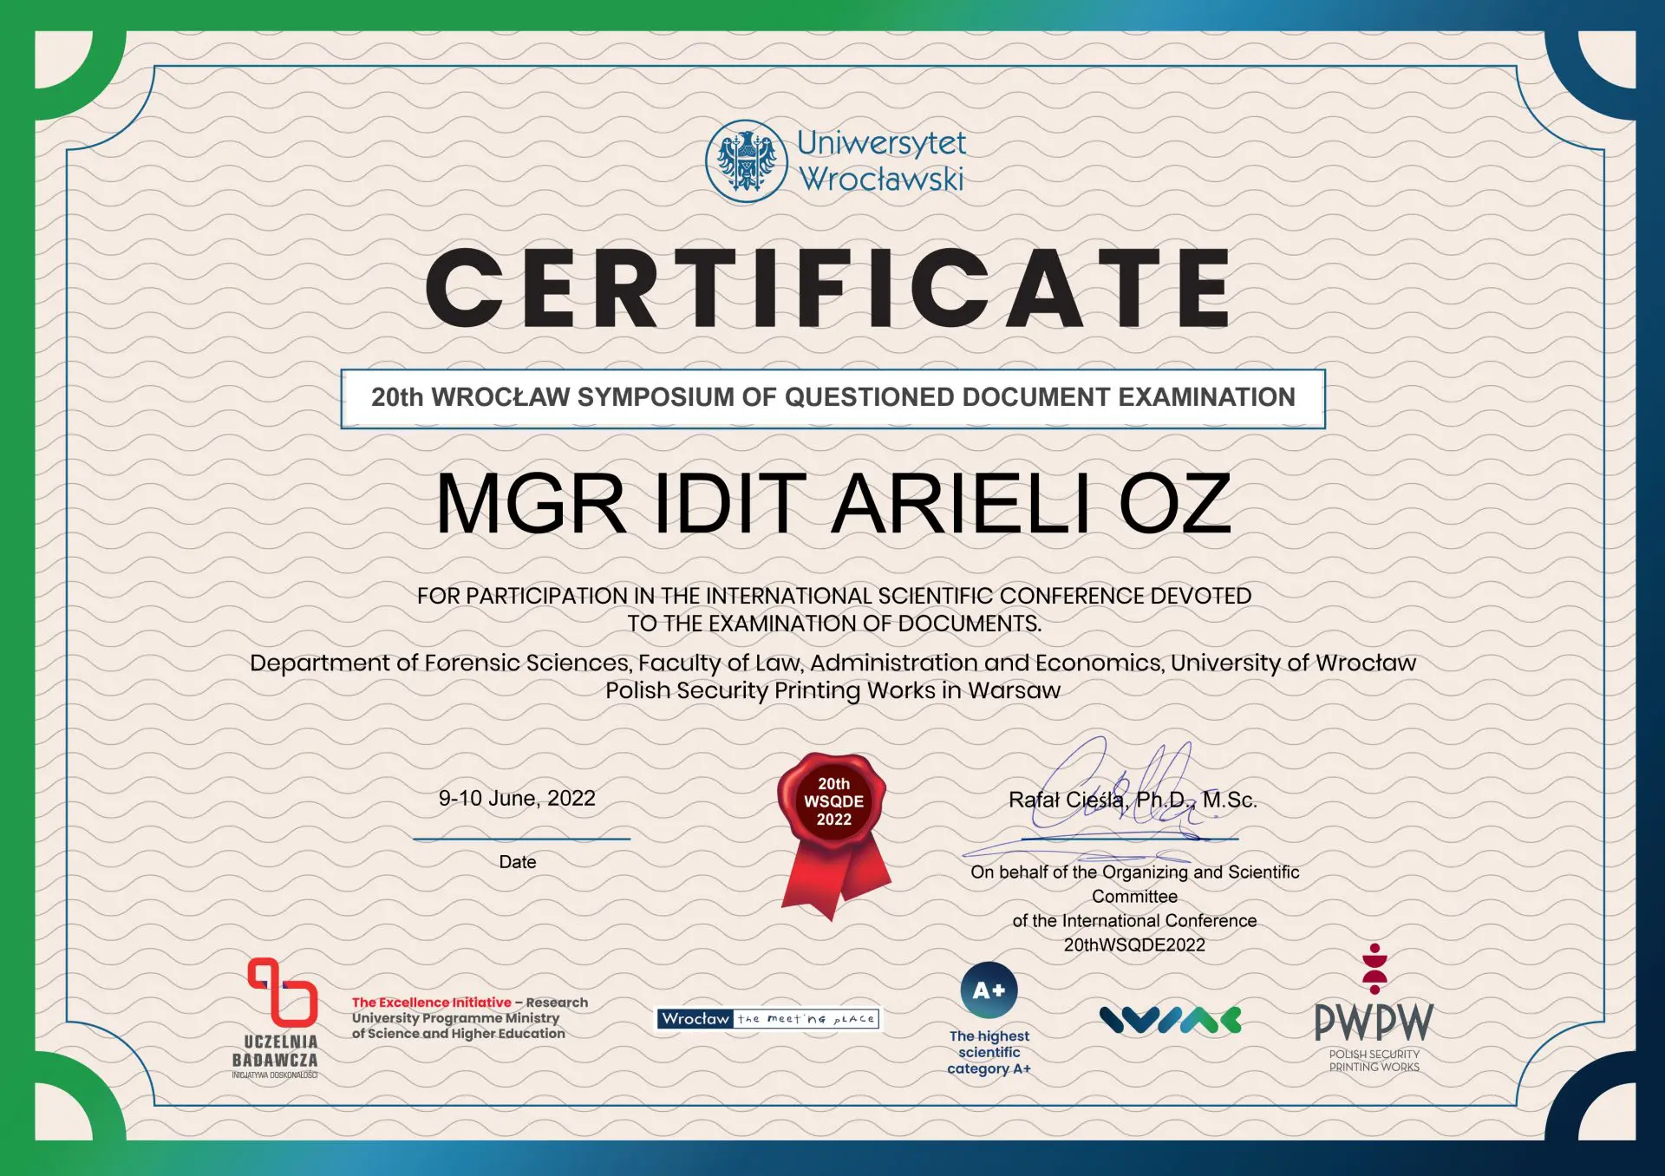This screenshot has height=1176, width=1665.
Task: Click the 20thWSQDE2022 text under the committee line
Action: [1134, 945]
